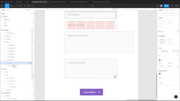Open the Design tab
180x101 pixels.
tap(161, 10)
